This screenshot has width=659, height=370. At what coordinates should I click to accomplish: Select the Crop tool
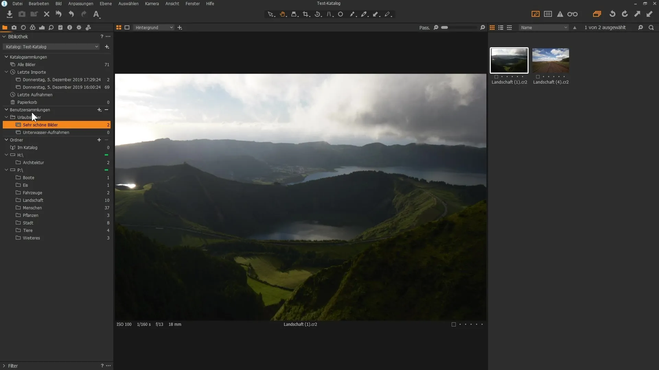pos(305,14)
